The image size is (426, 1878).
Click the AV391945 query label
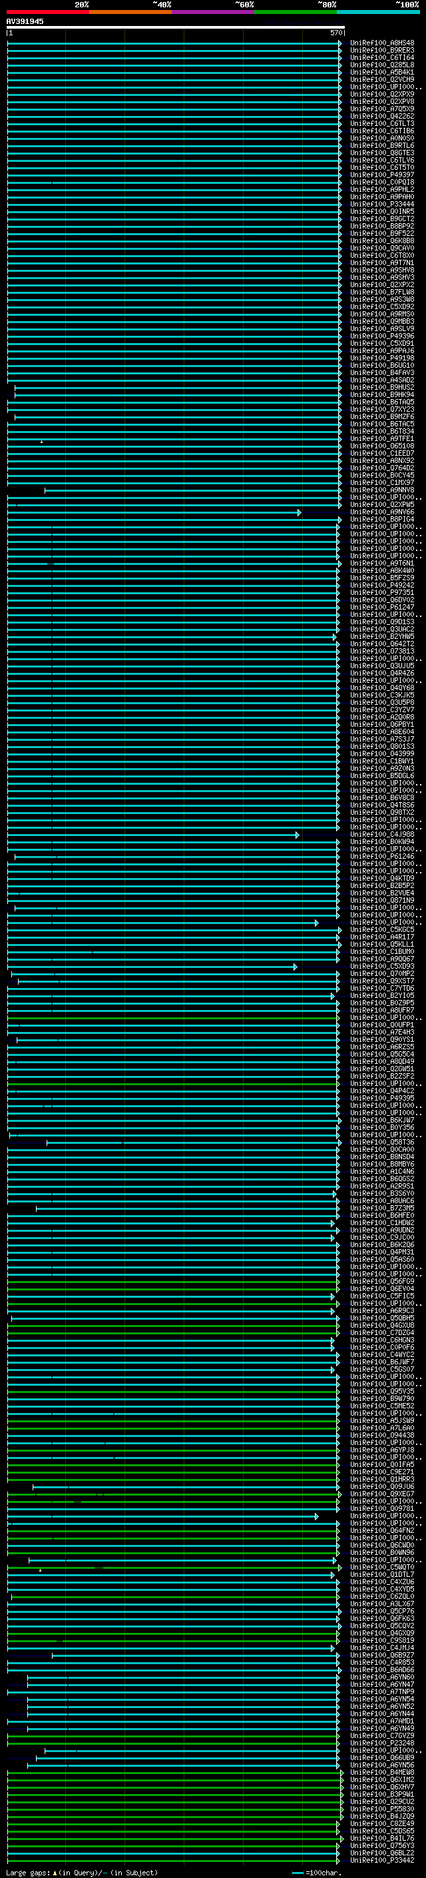[25, 21]
